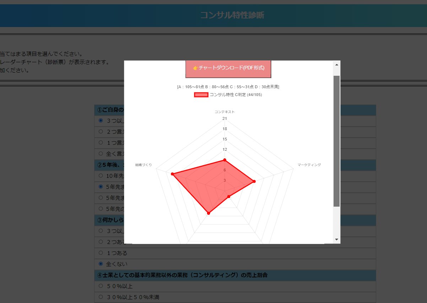Image resolution: width=427 pixels, height=303 pixels.
Task: Click the マーケティング axis data point
Action: 254,182
